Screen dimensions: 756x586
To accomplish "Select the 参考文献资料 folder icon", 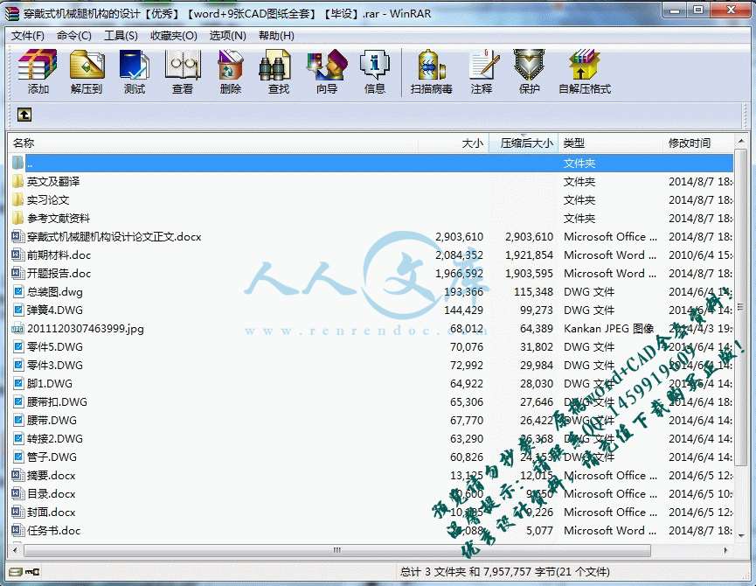I will click(17, 219).
